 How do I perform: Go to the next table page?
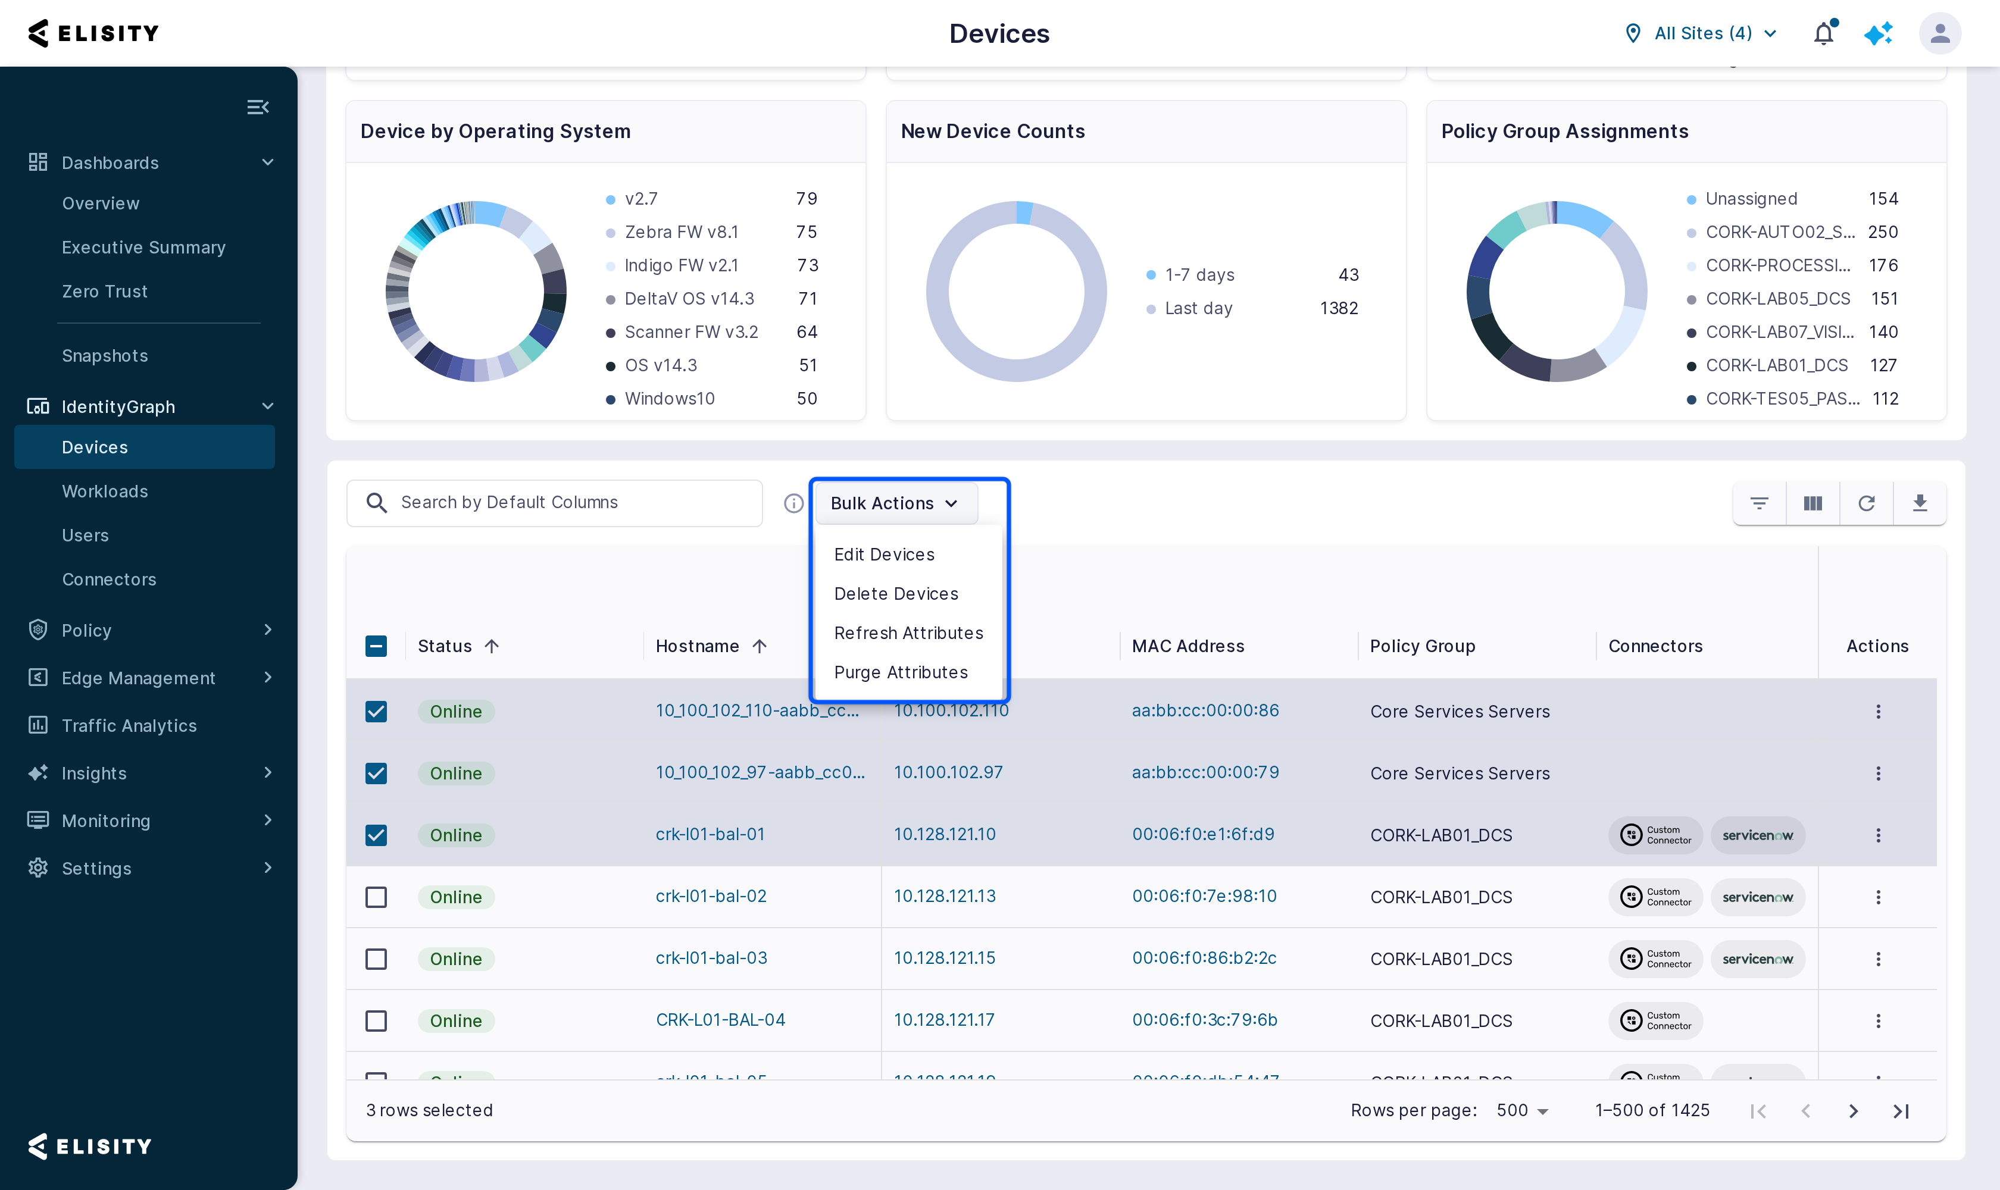pos(1852,1111)
